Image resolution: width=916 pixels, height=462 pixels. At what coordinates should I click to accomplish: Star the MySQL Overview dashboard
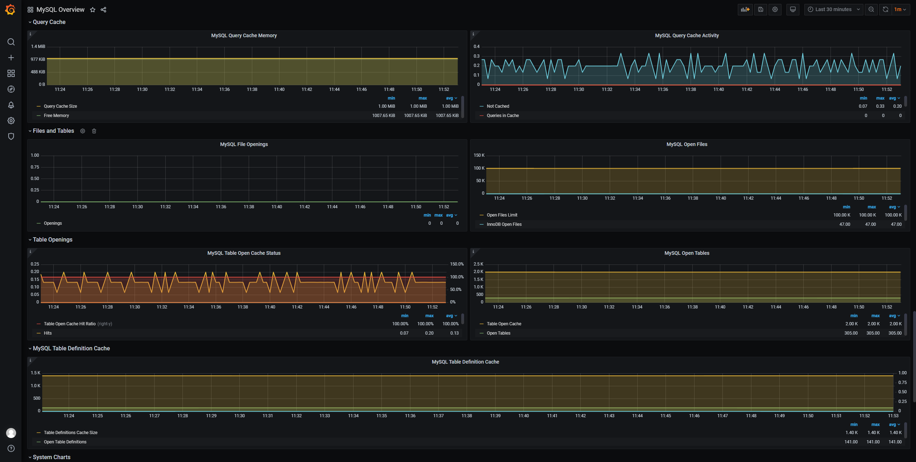93,10
